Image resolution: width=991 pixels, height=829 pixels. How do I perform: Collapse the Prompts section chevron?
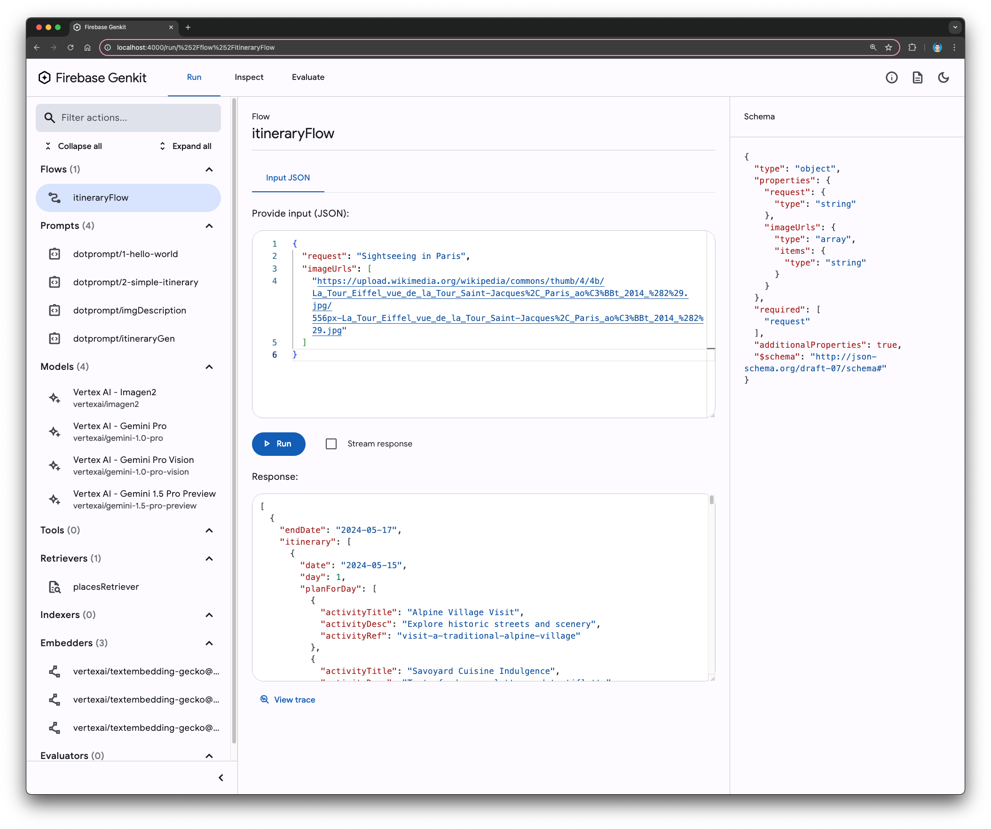(209, 226)
